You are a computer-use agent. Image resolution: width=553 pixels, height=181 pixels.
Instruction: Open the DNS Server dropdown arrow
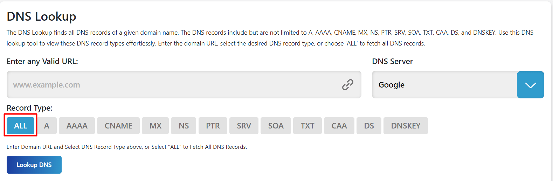[x=530, y=85]
